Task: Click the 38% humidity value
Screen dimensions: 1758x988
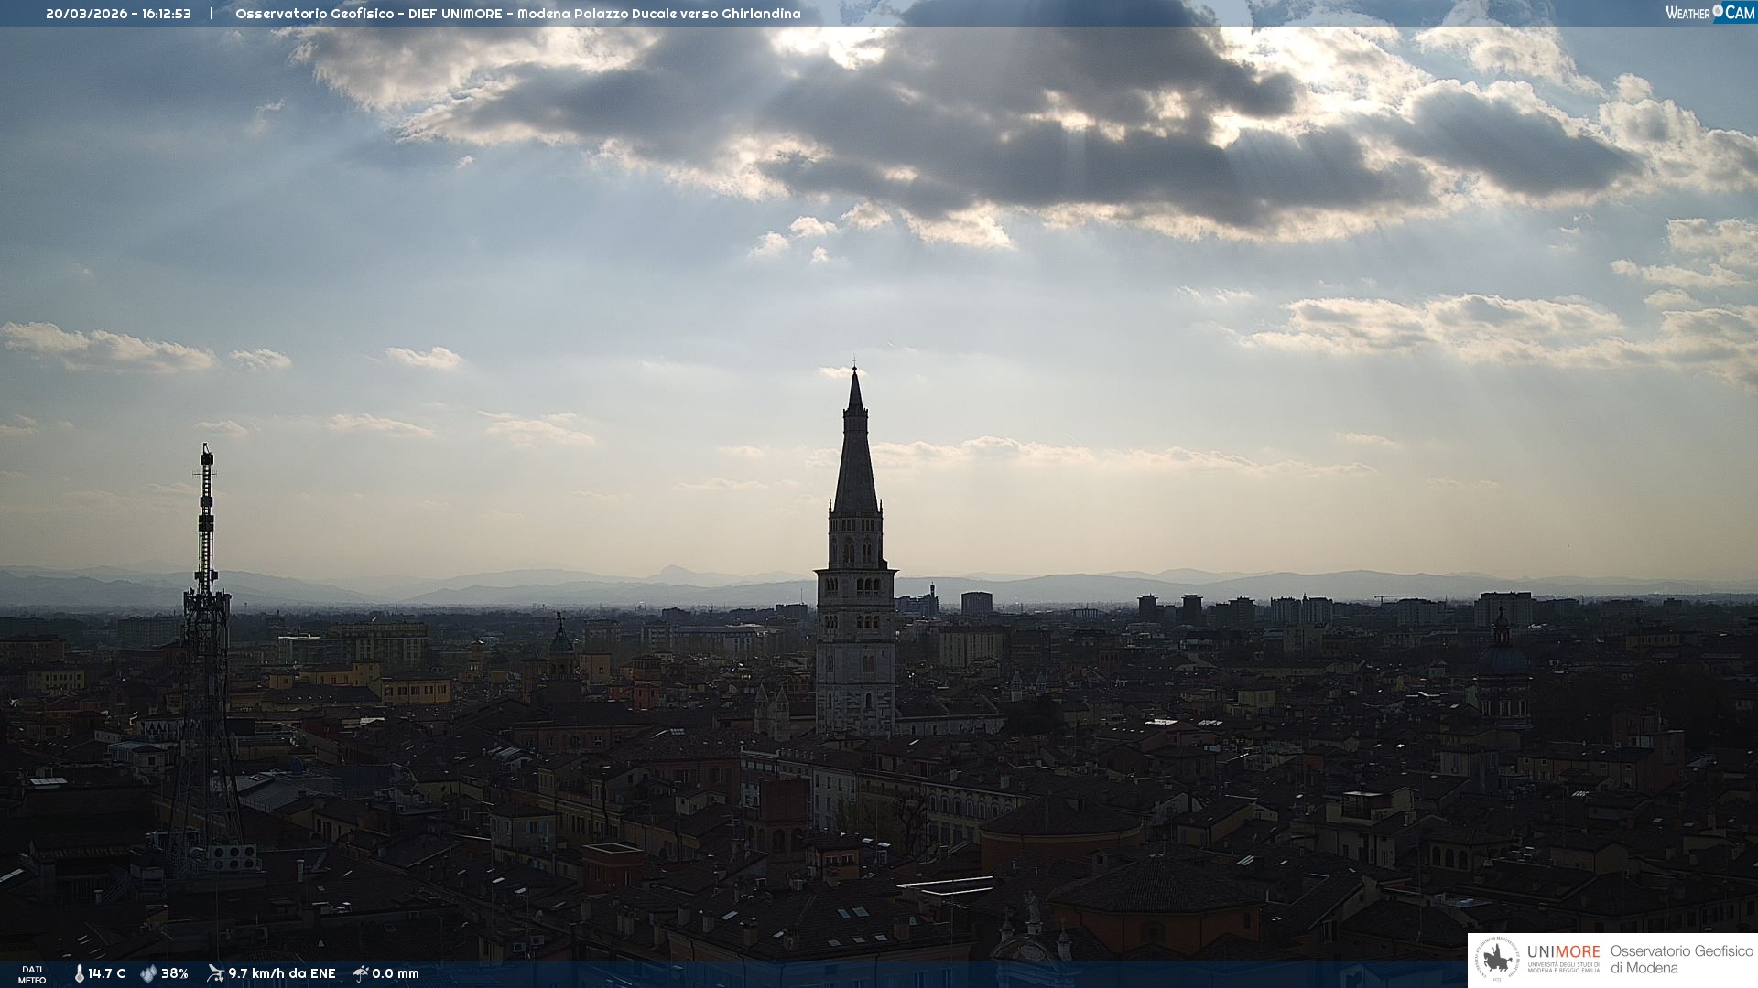Action: (x=175, y=973)
